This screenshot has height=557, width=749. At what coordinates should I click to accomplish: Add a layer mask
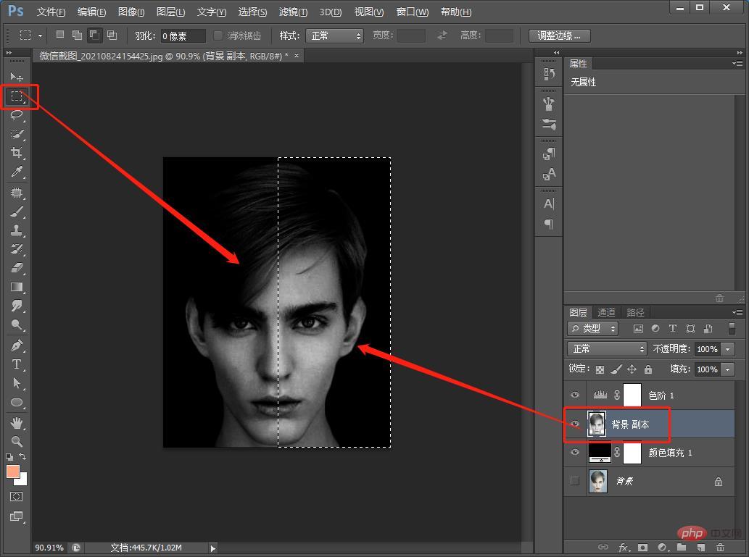coord(642,548)
